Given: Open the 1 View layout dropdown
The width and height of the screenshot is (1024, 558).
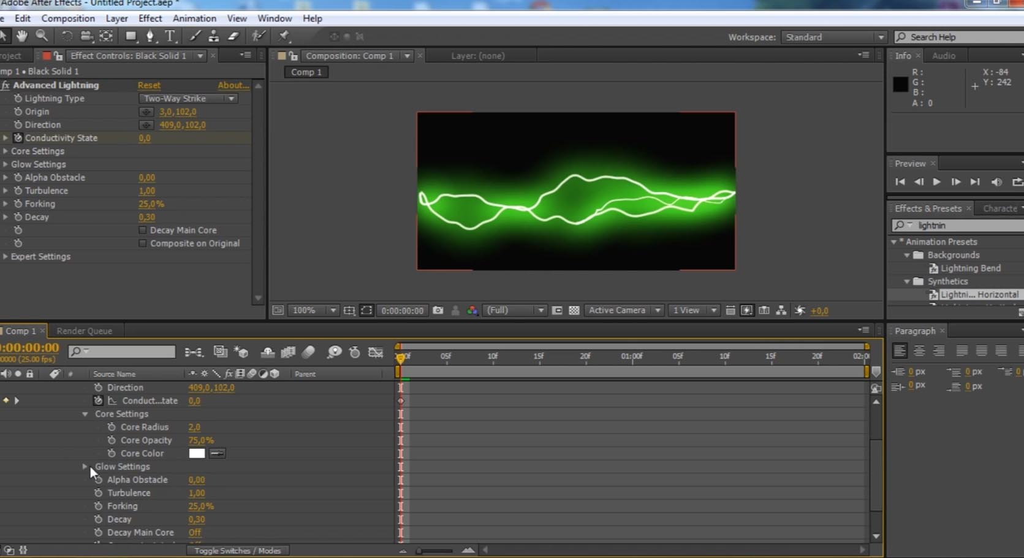Looking at the screenshot, I should [694, 310].
